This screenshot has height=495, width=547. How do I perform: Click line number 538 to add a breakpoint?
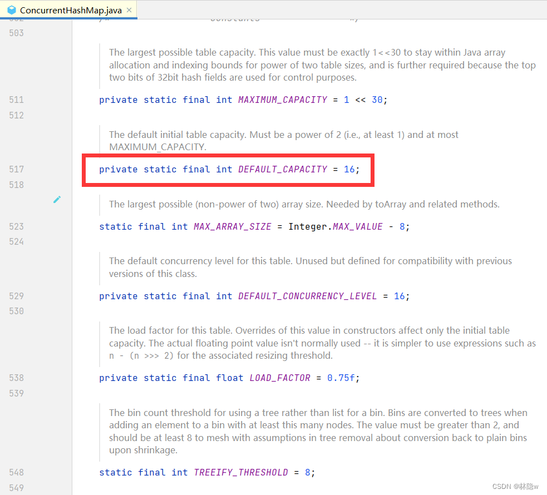16,378
